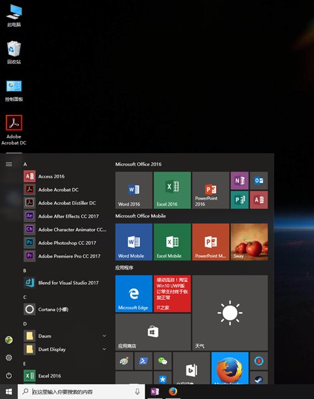Open the 应用商店 store tile
This screenshot has width=314, height=399.
click(x=153, y=332)
